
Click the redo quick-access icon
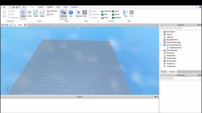[x=17, y=7]
